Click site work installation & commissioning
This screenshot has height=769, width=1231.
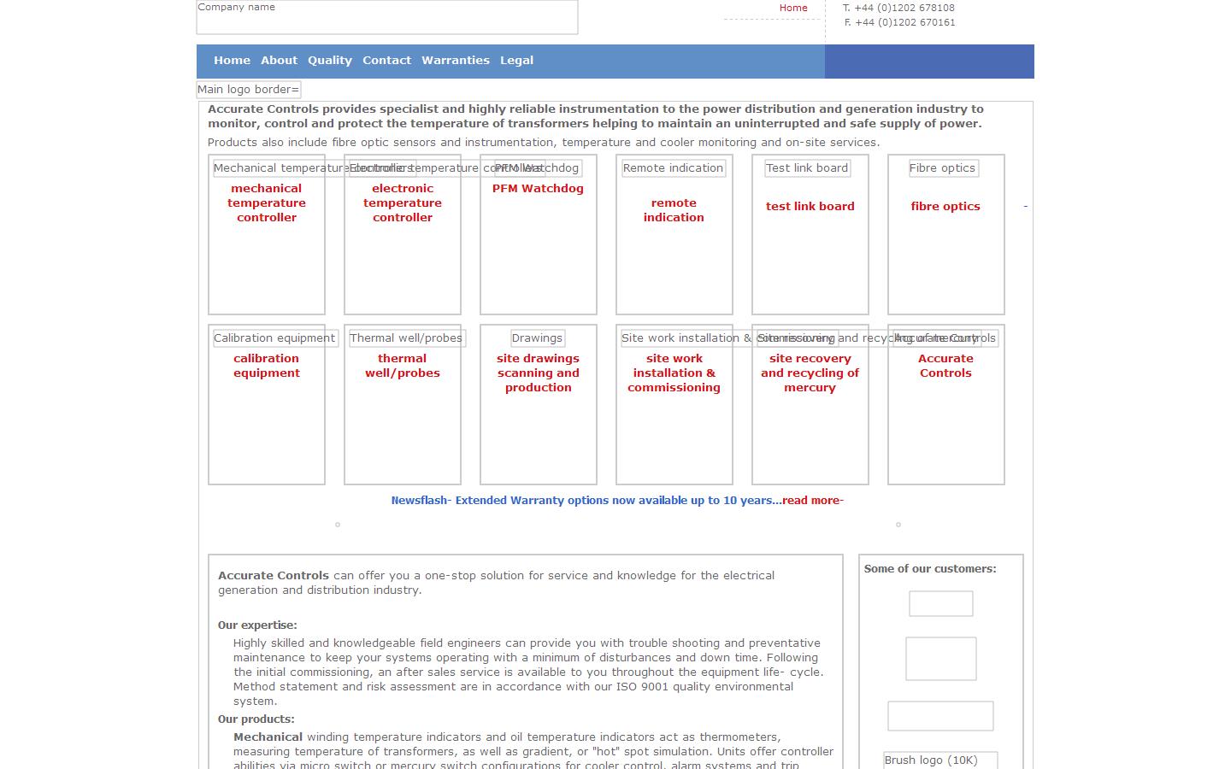[674, 373]
